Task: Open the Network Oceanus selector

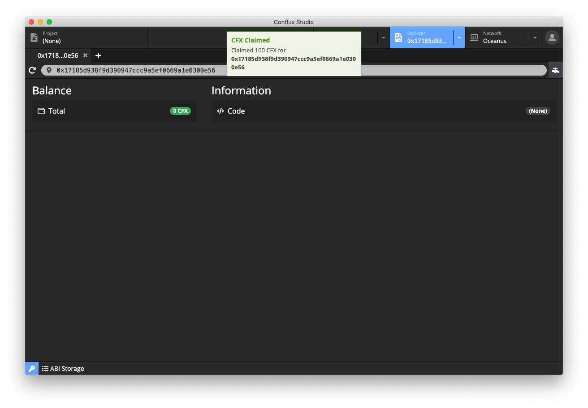Action: pyautogui.click(x=497, y=38)
